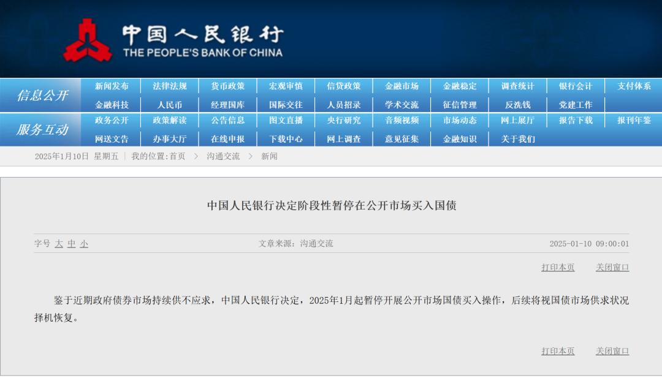Set font size to medium 中
The width and height of the screenshot is (662, 378).
(x=72, y=244)
